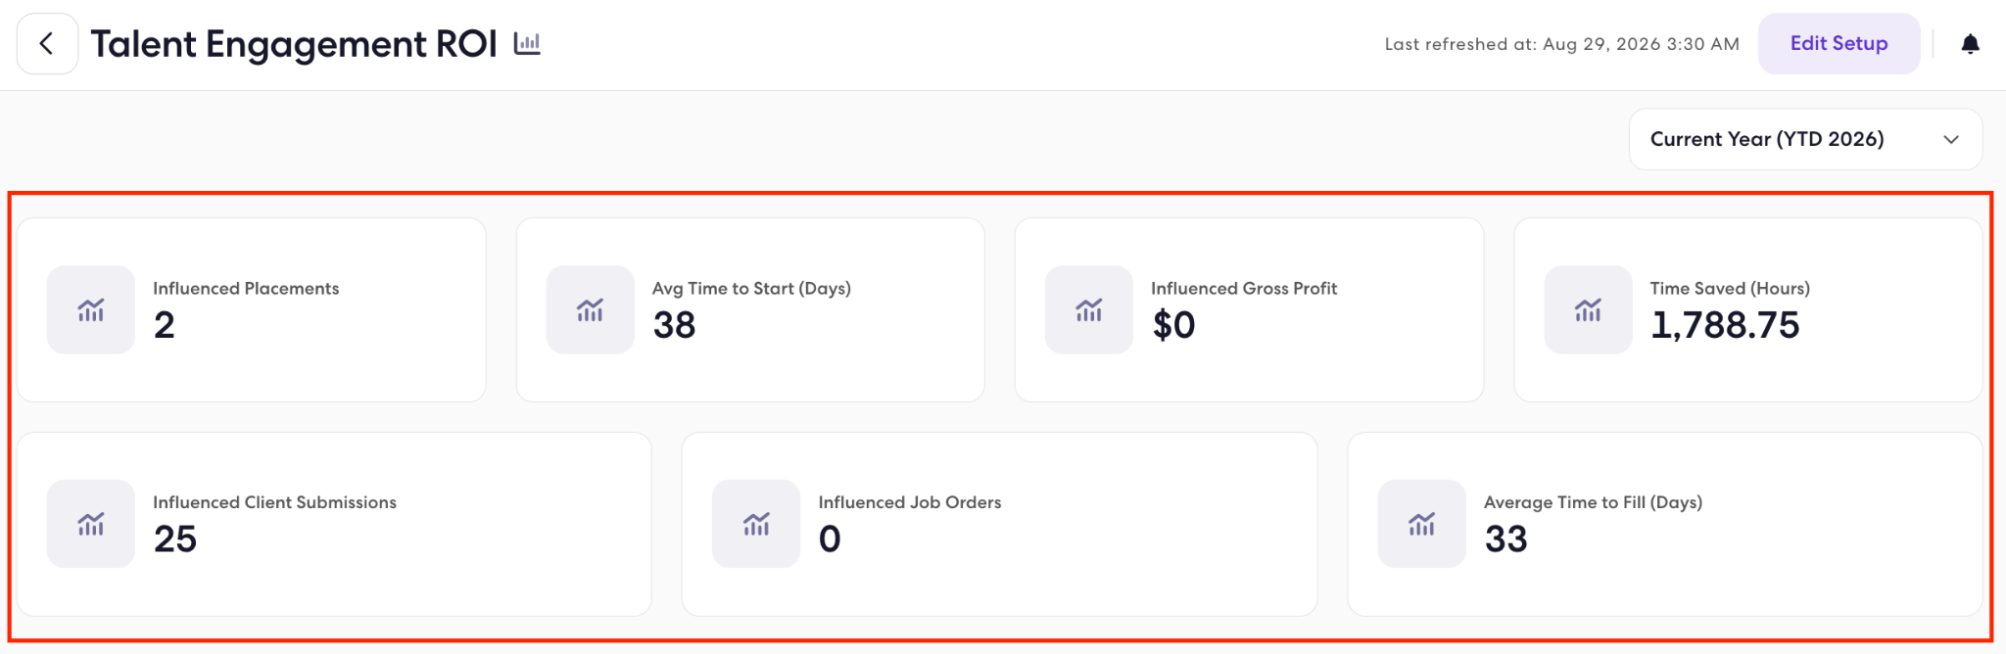Click the Talent Engagement ROI title
Image resolution: width=2006 pixels, height=654 pixels.
[x=294, y=44]
